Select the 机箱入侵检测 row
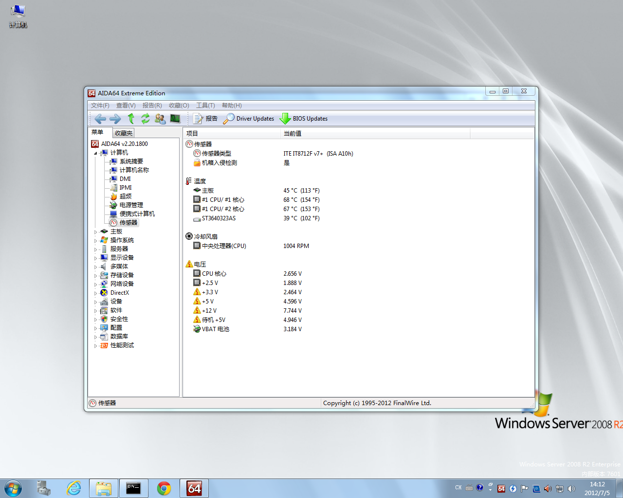 coord(359,163)
